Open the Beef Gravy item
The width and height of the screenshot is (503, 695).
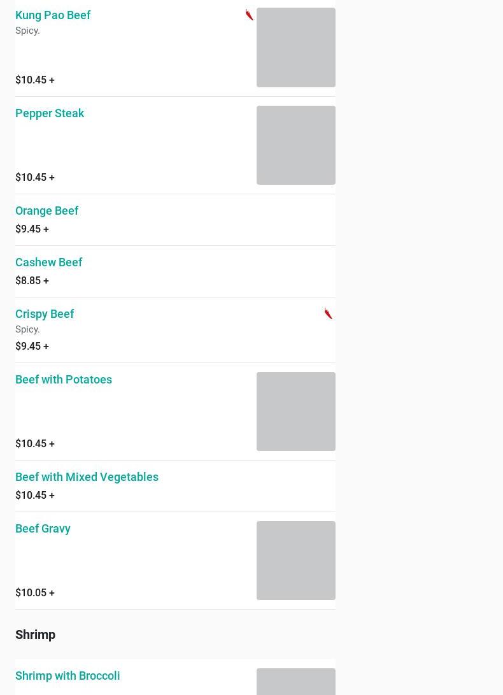click(43, 529)
